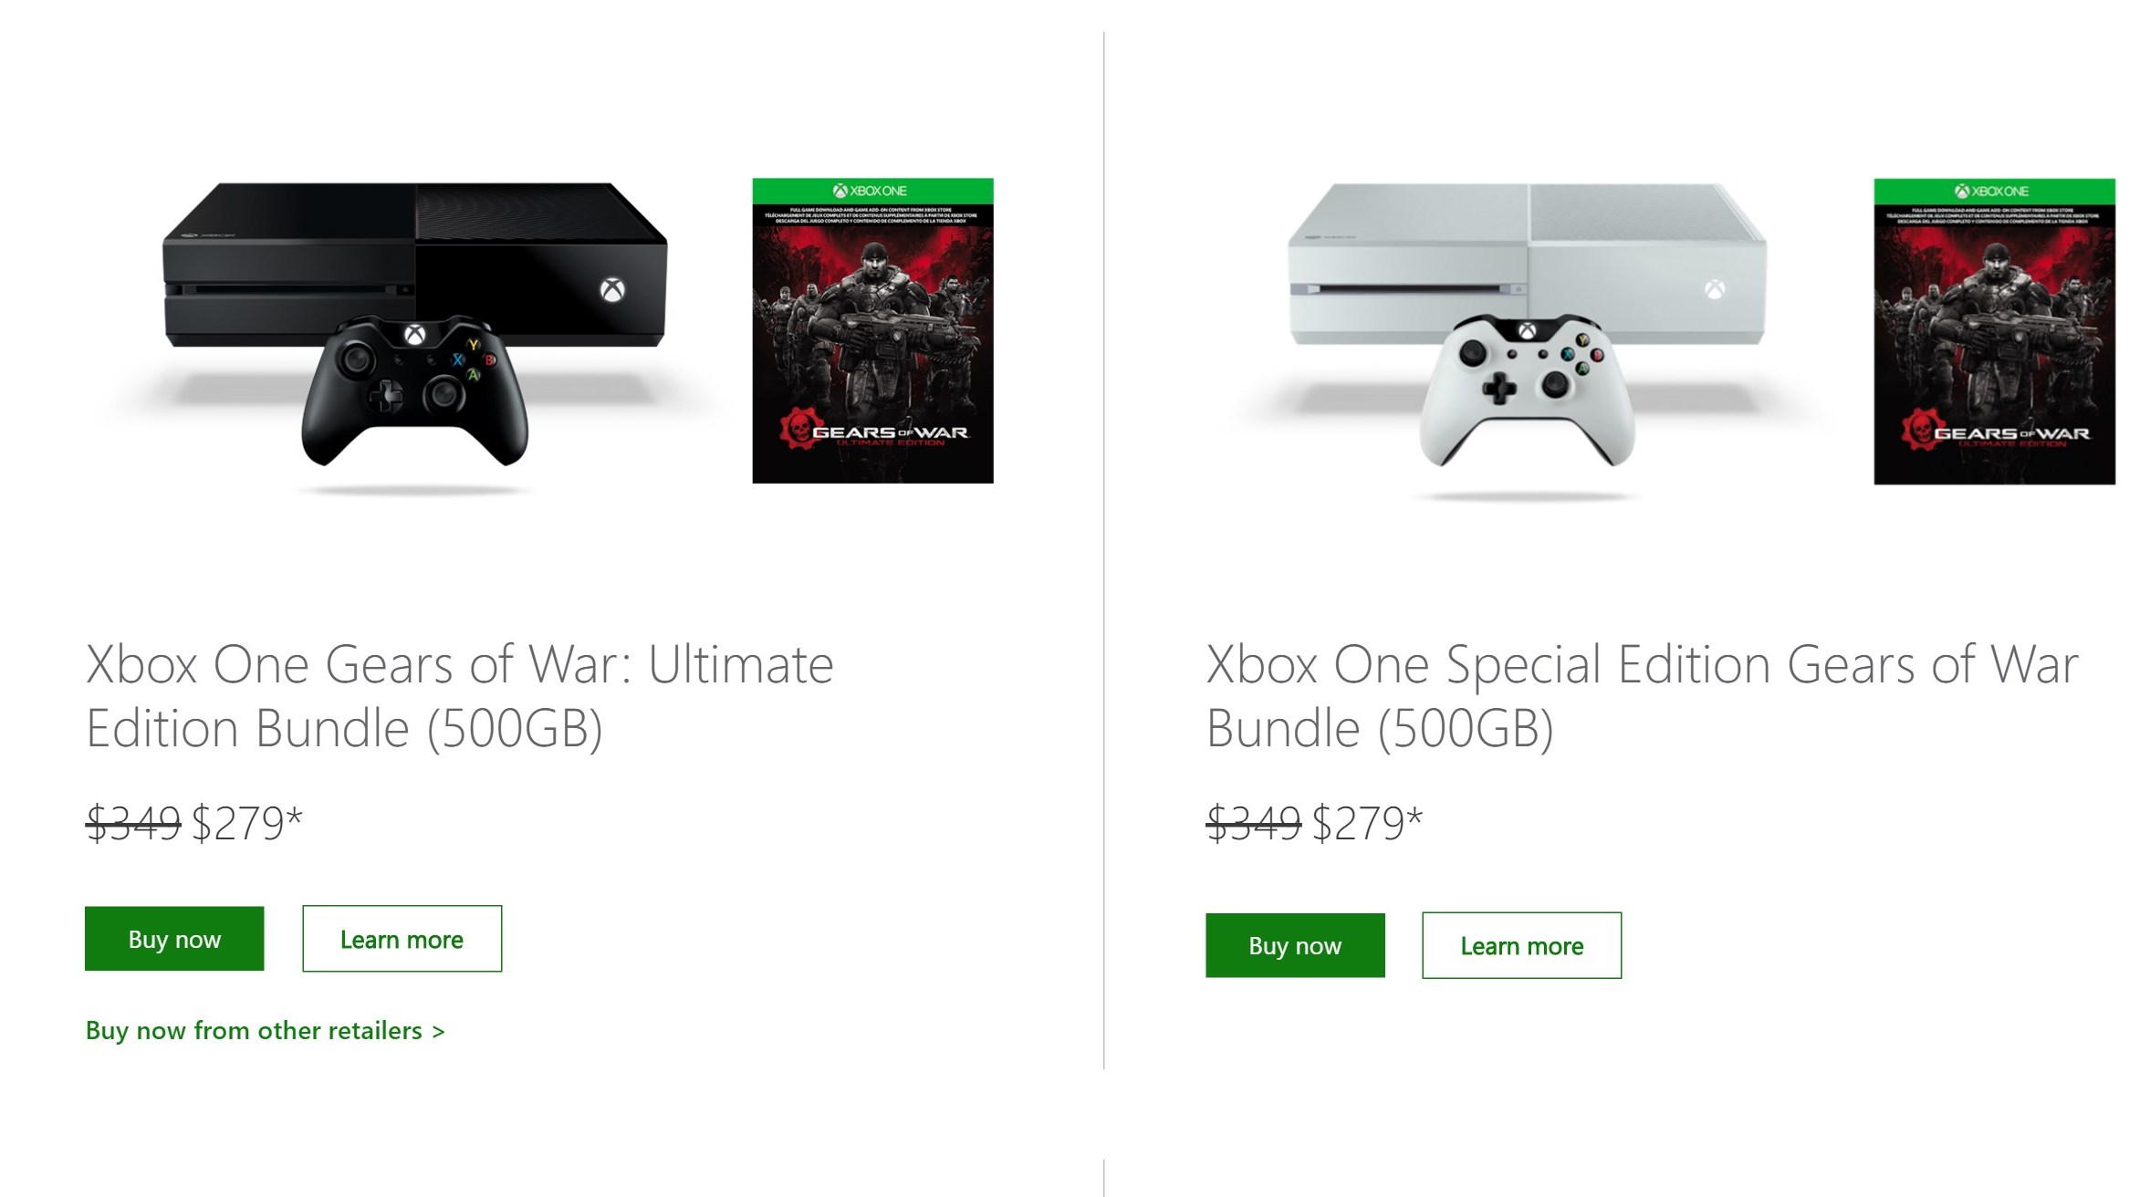Click the red skull gear emblem on the right cover

(x=1919, y=428)
